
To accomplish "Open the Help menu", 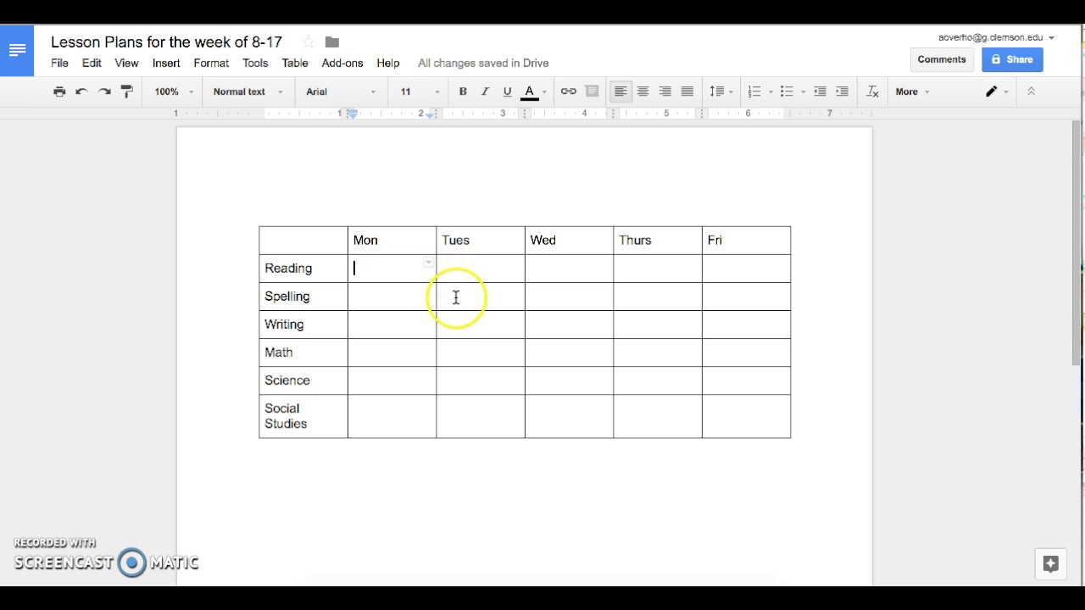I will (388, 63).
